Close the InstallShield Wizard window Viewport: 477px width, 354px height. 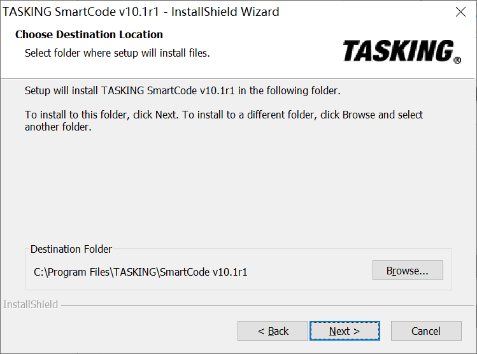tap(460, 12)
